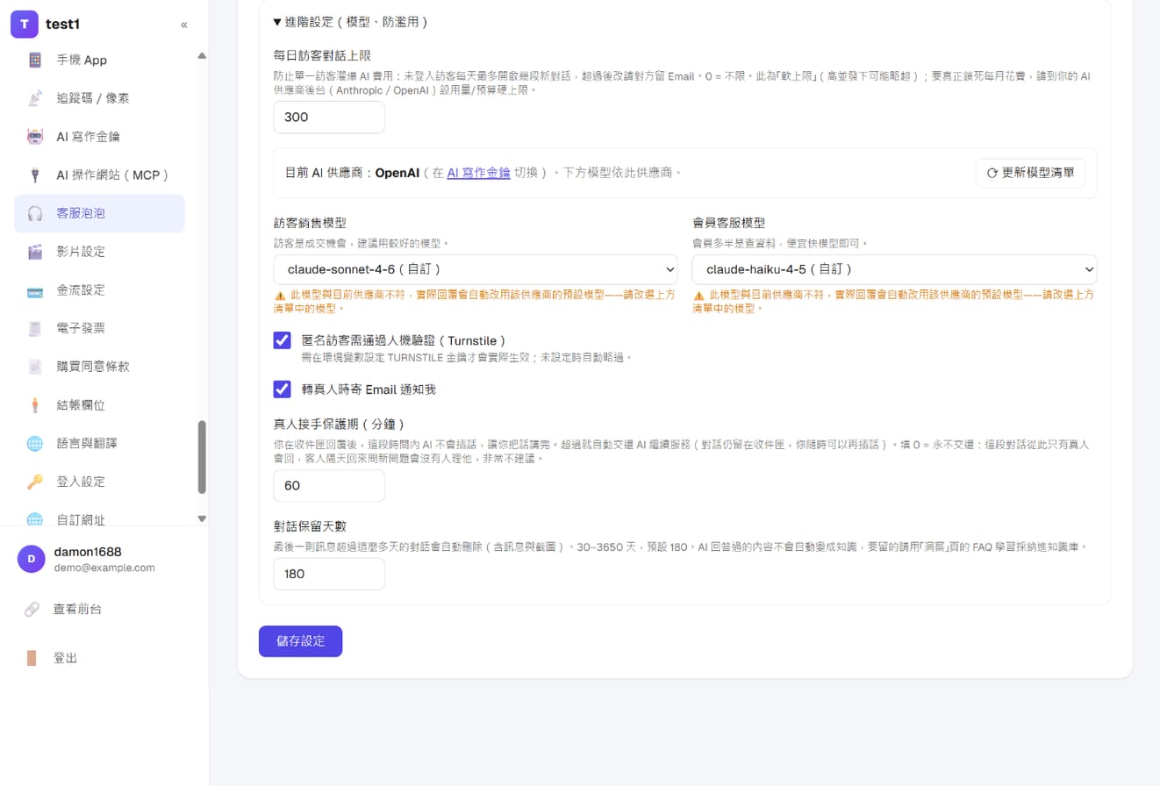Focus the 對話保留天數 input with 180
This screenshot has height=786, width=1160.
[329, 574]
